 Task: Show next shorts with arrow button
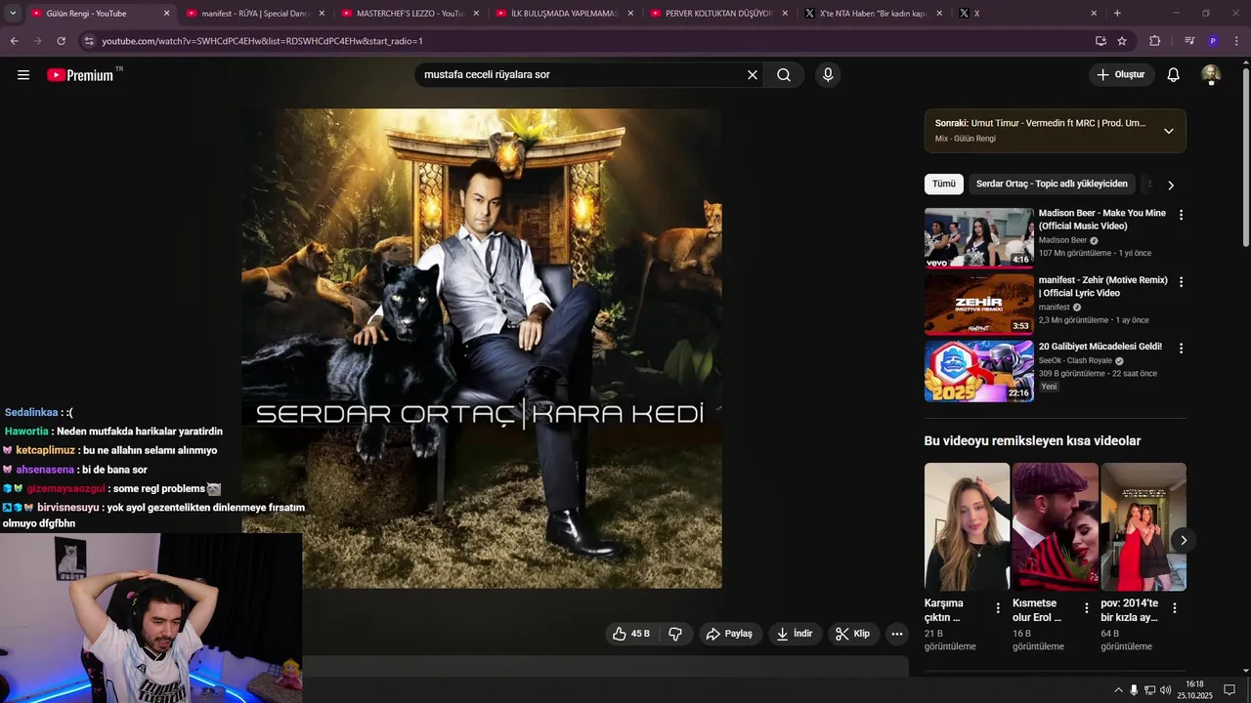click(x=1184, y=540)
